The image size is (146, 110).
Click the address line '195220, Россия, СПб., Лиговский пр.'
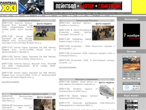tap(88, 13)
